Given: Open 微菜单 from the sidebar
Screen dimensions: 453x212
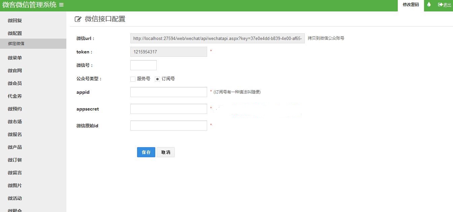Looking at the screenshot, I should [14, 57].
